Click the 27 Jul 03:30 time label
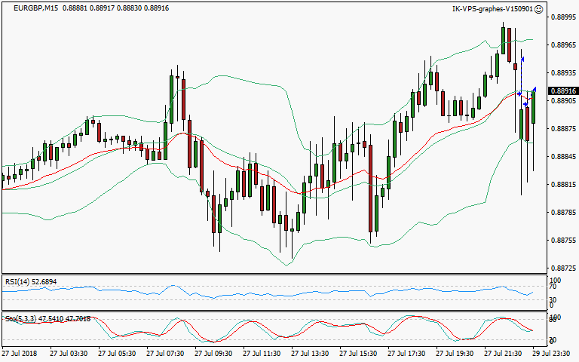 click(x=69, y=354)
